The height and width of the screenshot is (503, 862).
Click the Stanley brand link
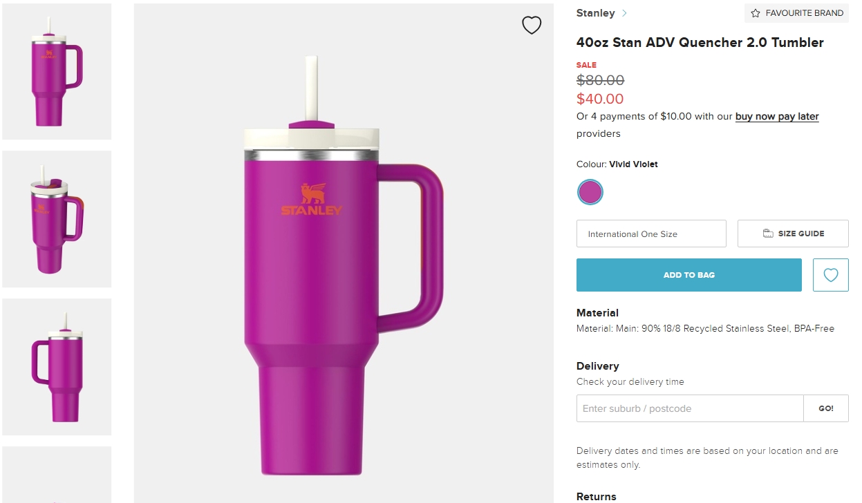(595, 13)
